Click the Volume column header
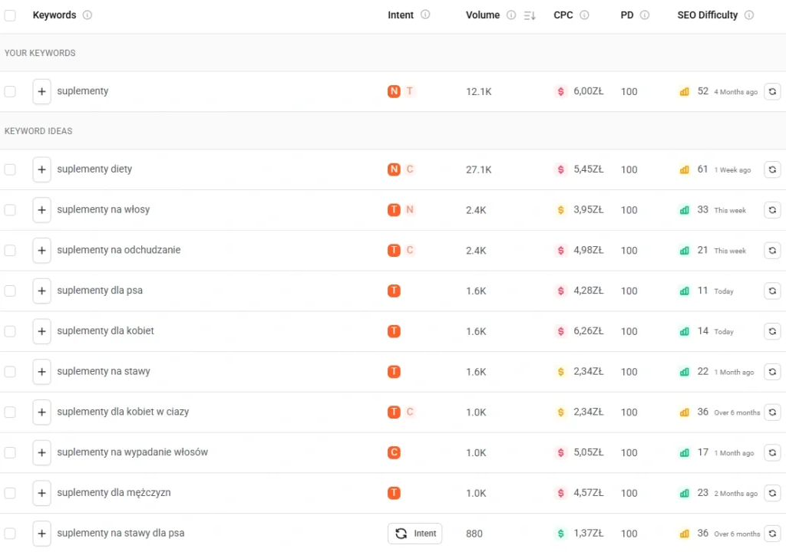 coord(482,15)
